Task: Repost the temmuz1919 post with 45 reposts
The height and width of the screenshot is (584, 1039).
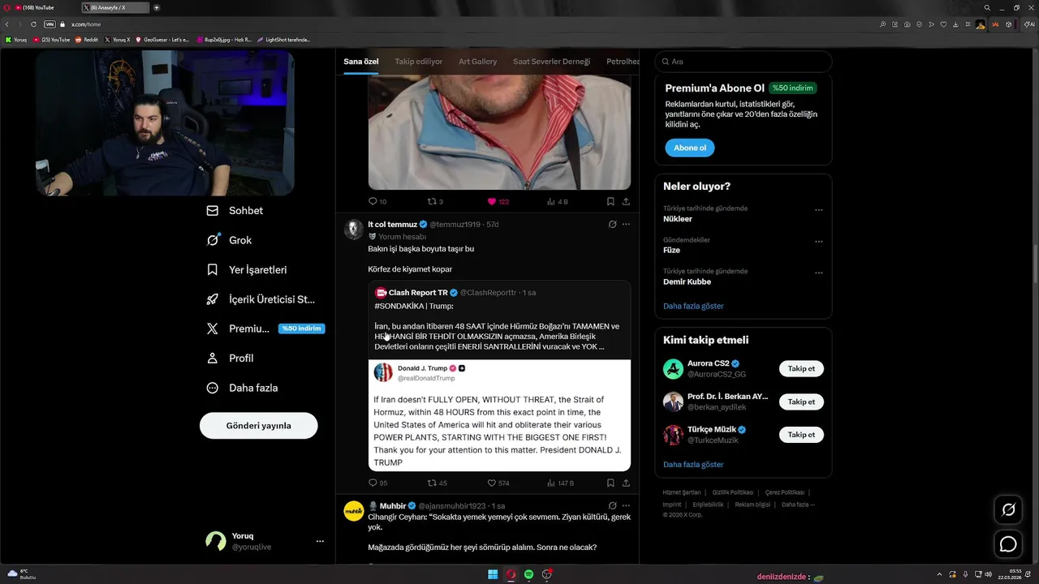Action: pyautogui.click(x=438, y=483)
